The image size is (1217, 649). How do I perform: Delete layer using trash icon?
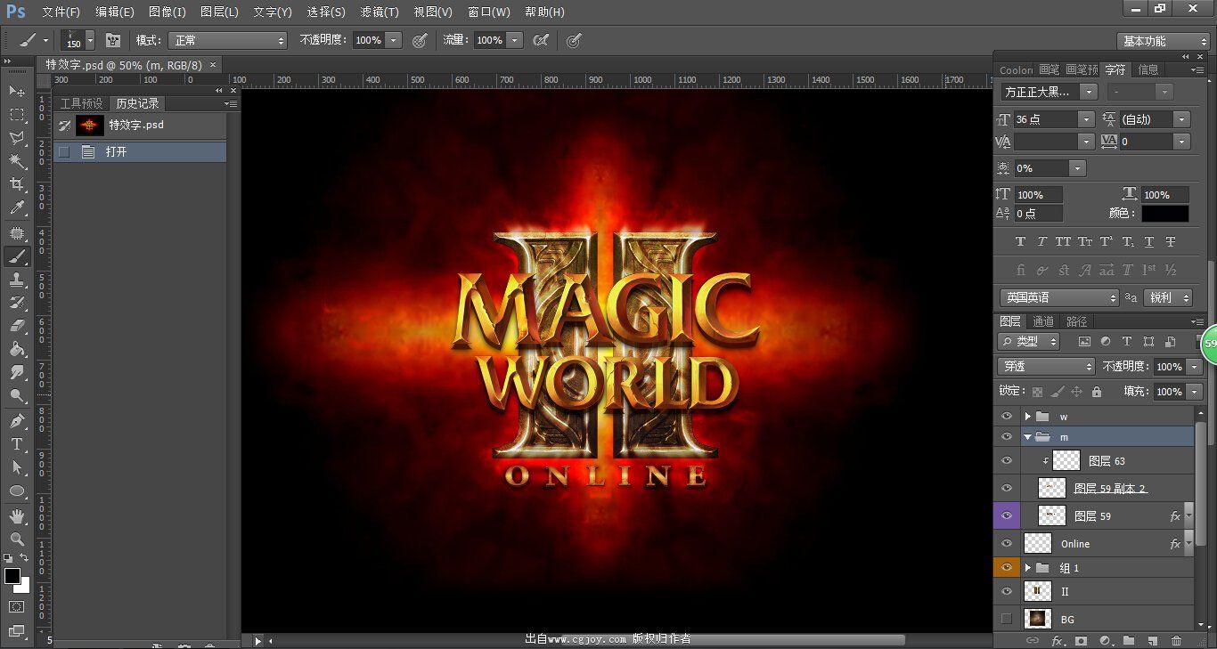(x=1176, y=640)
